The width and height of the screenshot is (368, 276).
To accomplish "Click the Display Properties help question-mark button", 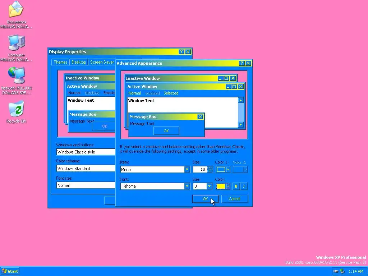I will pyautogui.click(x=181, y=52).
